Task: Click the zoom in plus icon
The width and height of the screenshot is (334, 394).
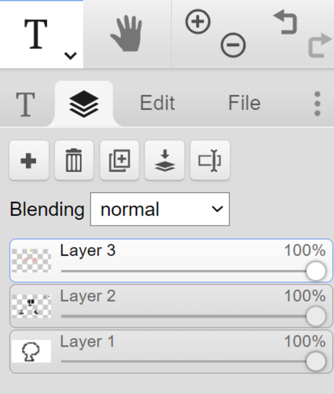Action: pyautogui.click(x=198, y=22)
